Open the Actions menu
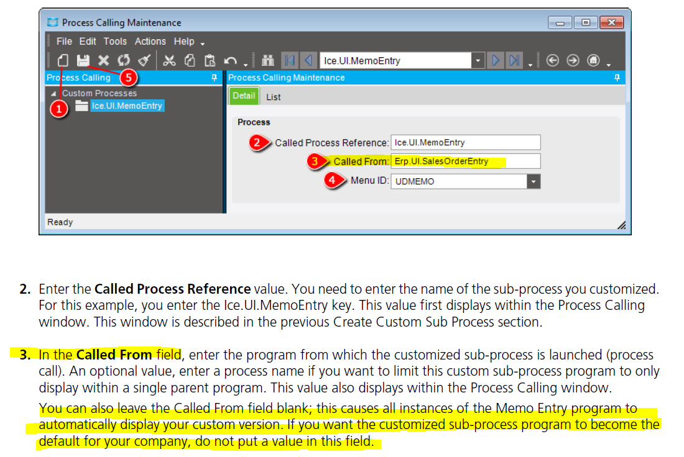This screenshot has height=457, width=684. coord(150,42)
